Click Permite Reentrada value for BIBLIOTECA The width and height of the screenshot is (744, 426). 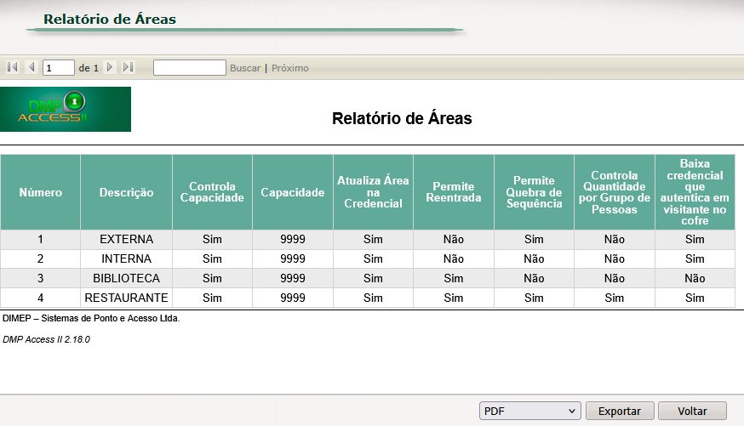[x=454, y=278]
